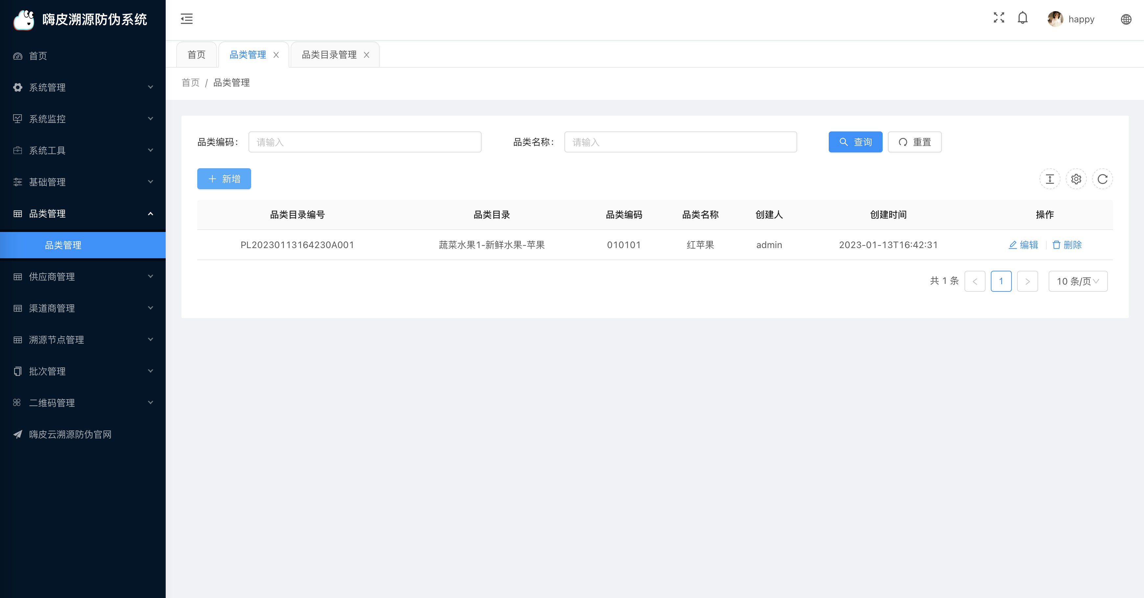Open notifications bell icon
1144x598 pixels.
(1023, 18)
